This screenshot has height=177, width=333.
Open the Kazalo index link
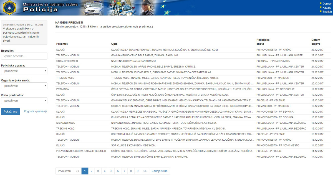pos(327,8)
